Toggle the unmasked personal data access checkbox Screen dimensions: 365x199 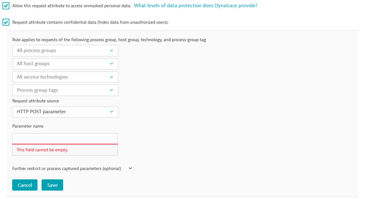(6, 6)
